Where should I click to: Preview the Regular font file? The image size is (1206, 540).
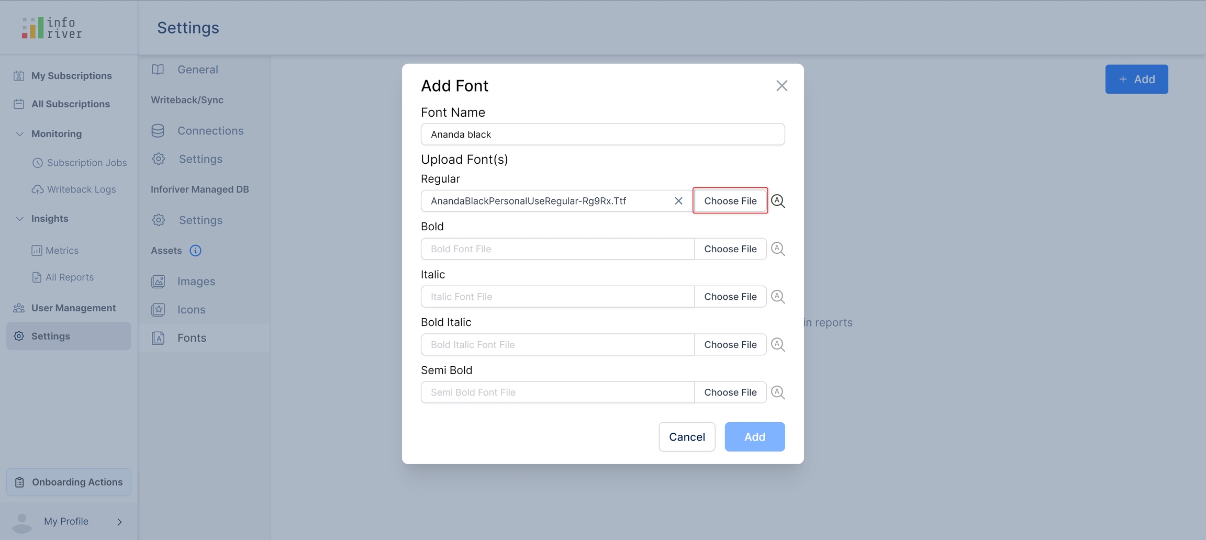tap(778, 201)
